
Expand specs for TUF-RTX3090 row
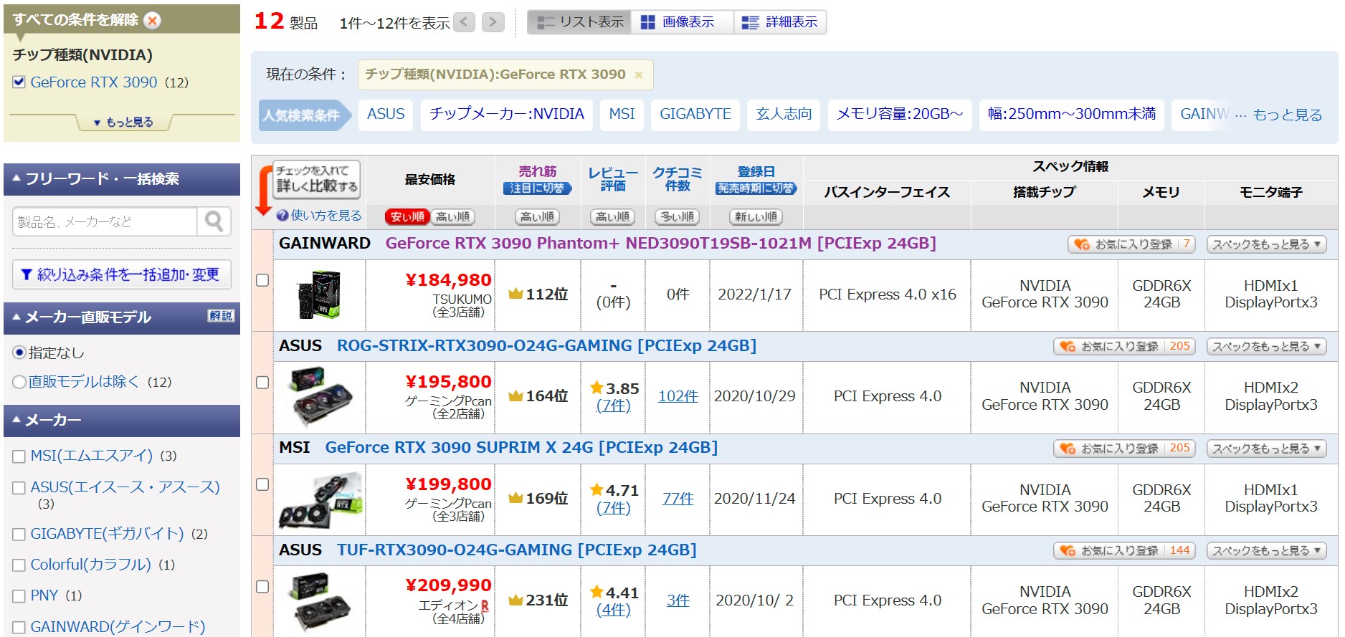coord(1266,551)
